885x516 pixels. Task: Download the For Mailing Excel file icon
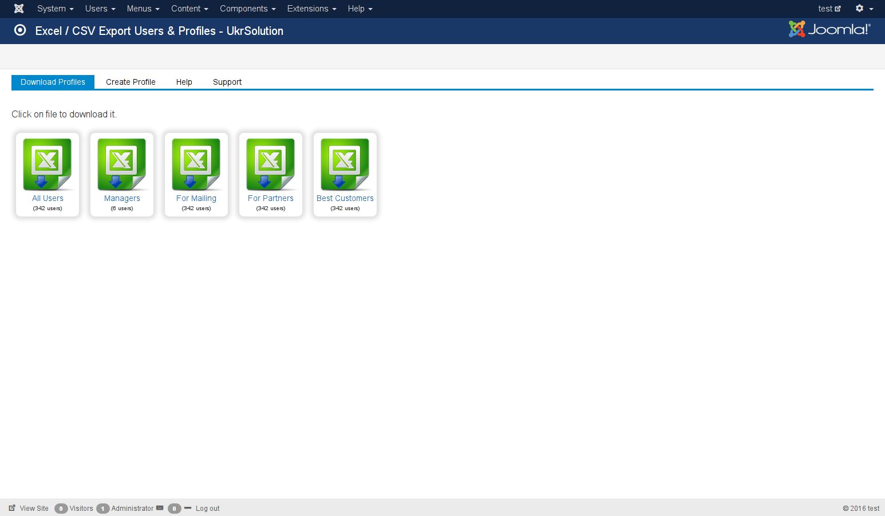pos(196,164)
